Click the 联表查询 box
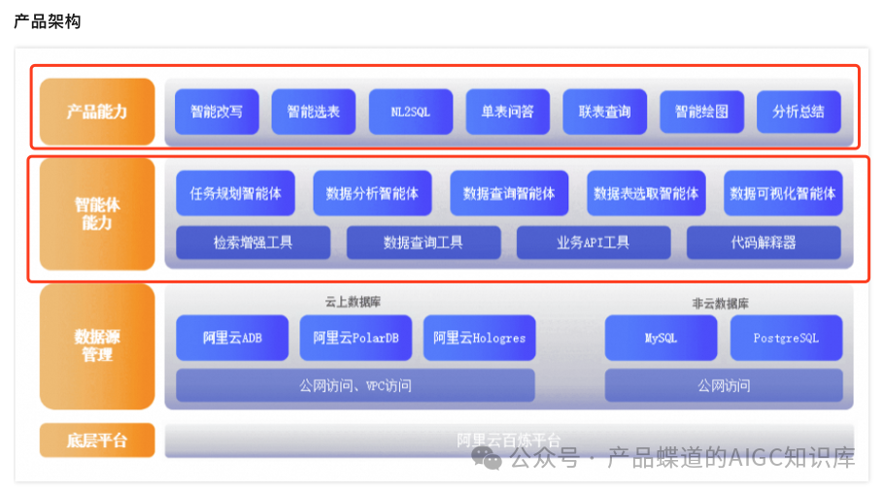883x492 pixels. 605,112
